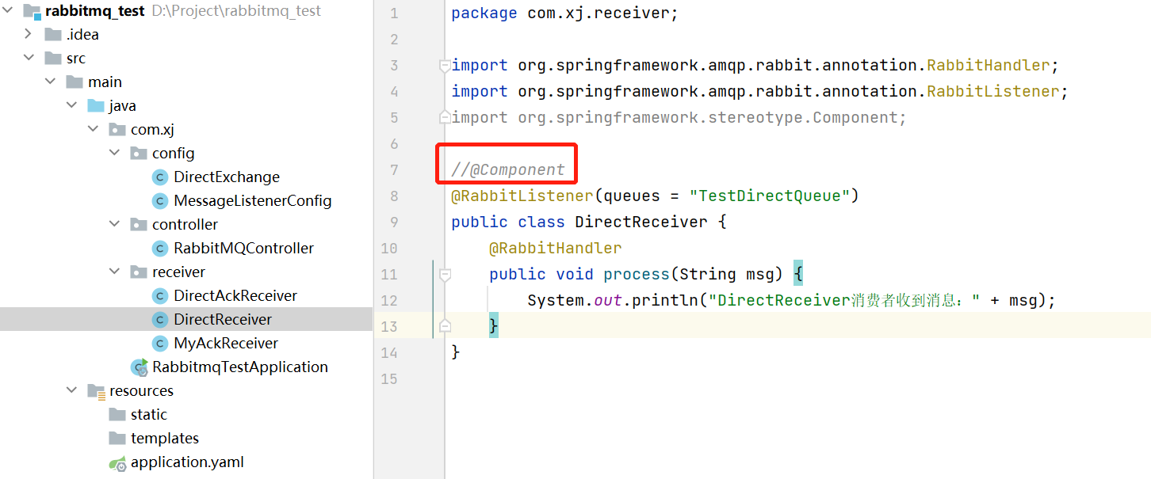Click the RabbitmqTestApplication run class icon

[140, 367]
